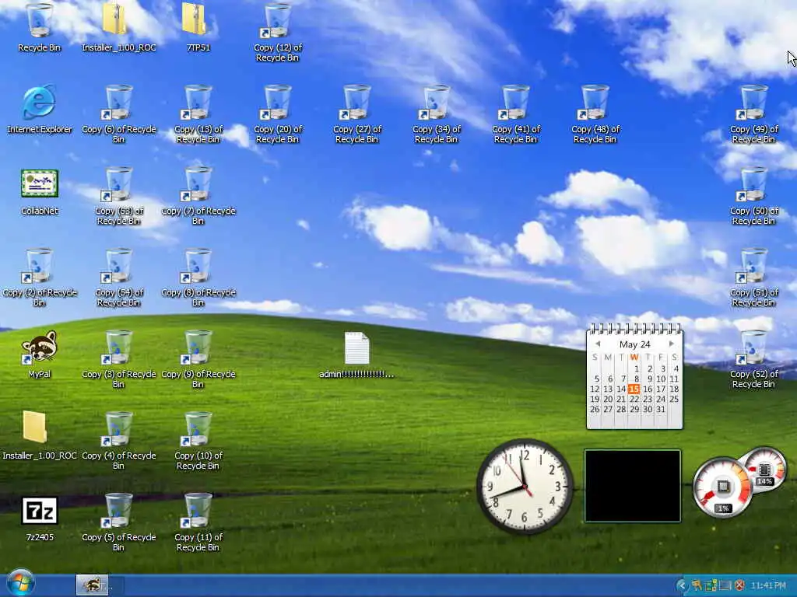The image size is (797, 597).
Task: Click the 11:41 PM taskbar clock
Action: coord(768,585)
